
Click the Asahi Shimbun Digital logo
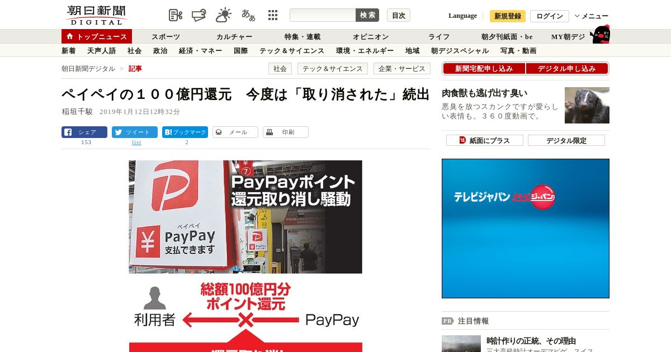point(96,15)
